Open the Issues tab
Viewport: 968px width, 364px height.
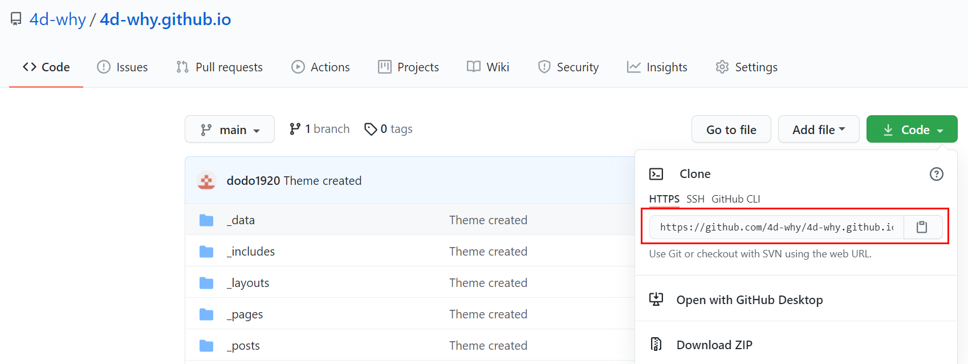[122, 67]
